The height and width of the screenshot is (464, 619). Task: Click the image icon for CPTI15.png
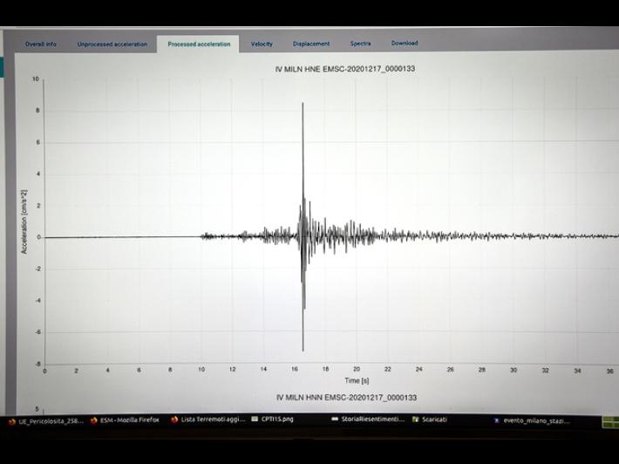[x=255, y=419]
